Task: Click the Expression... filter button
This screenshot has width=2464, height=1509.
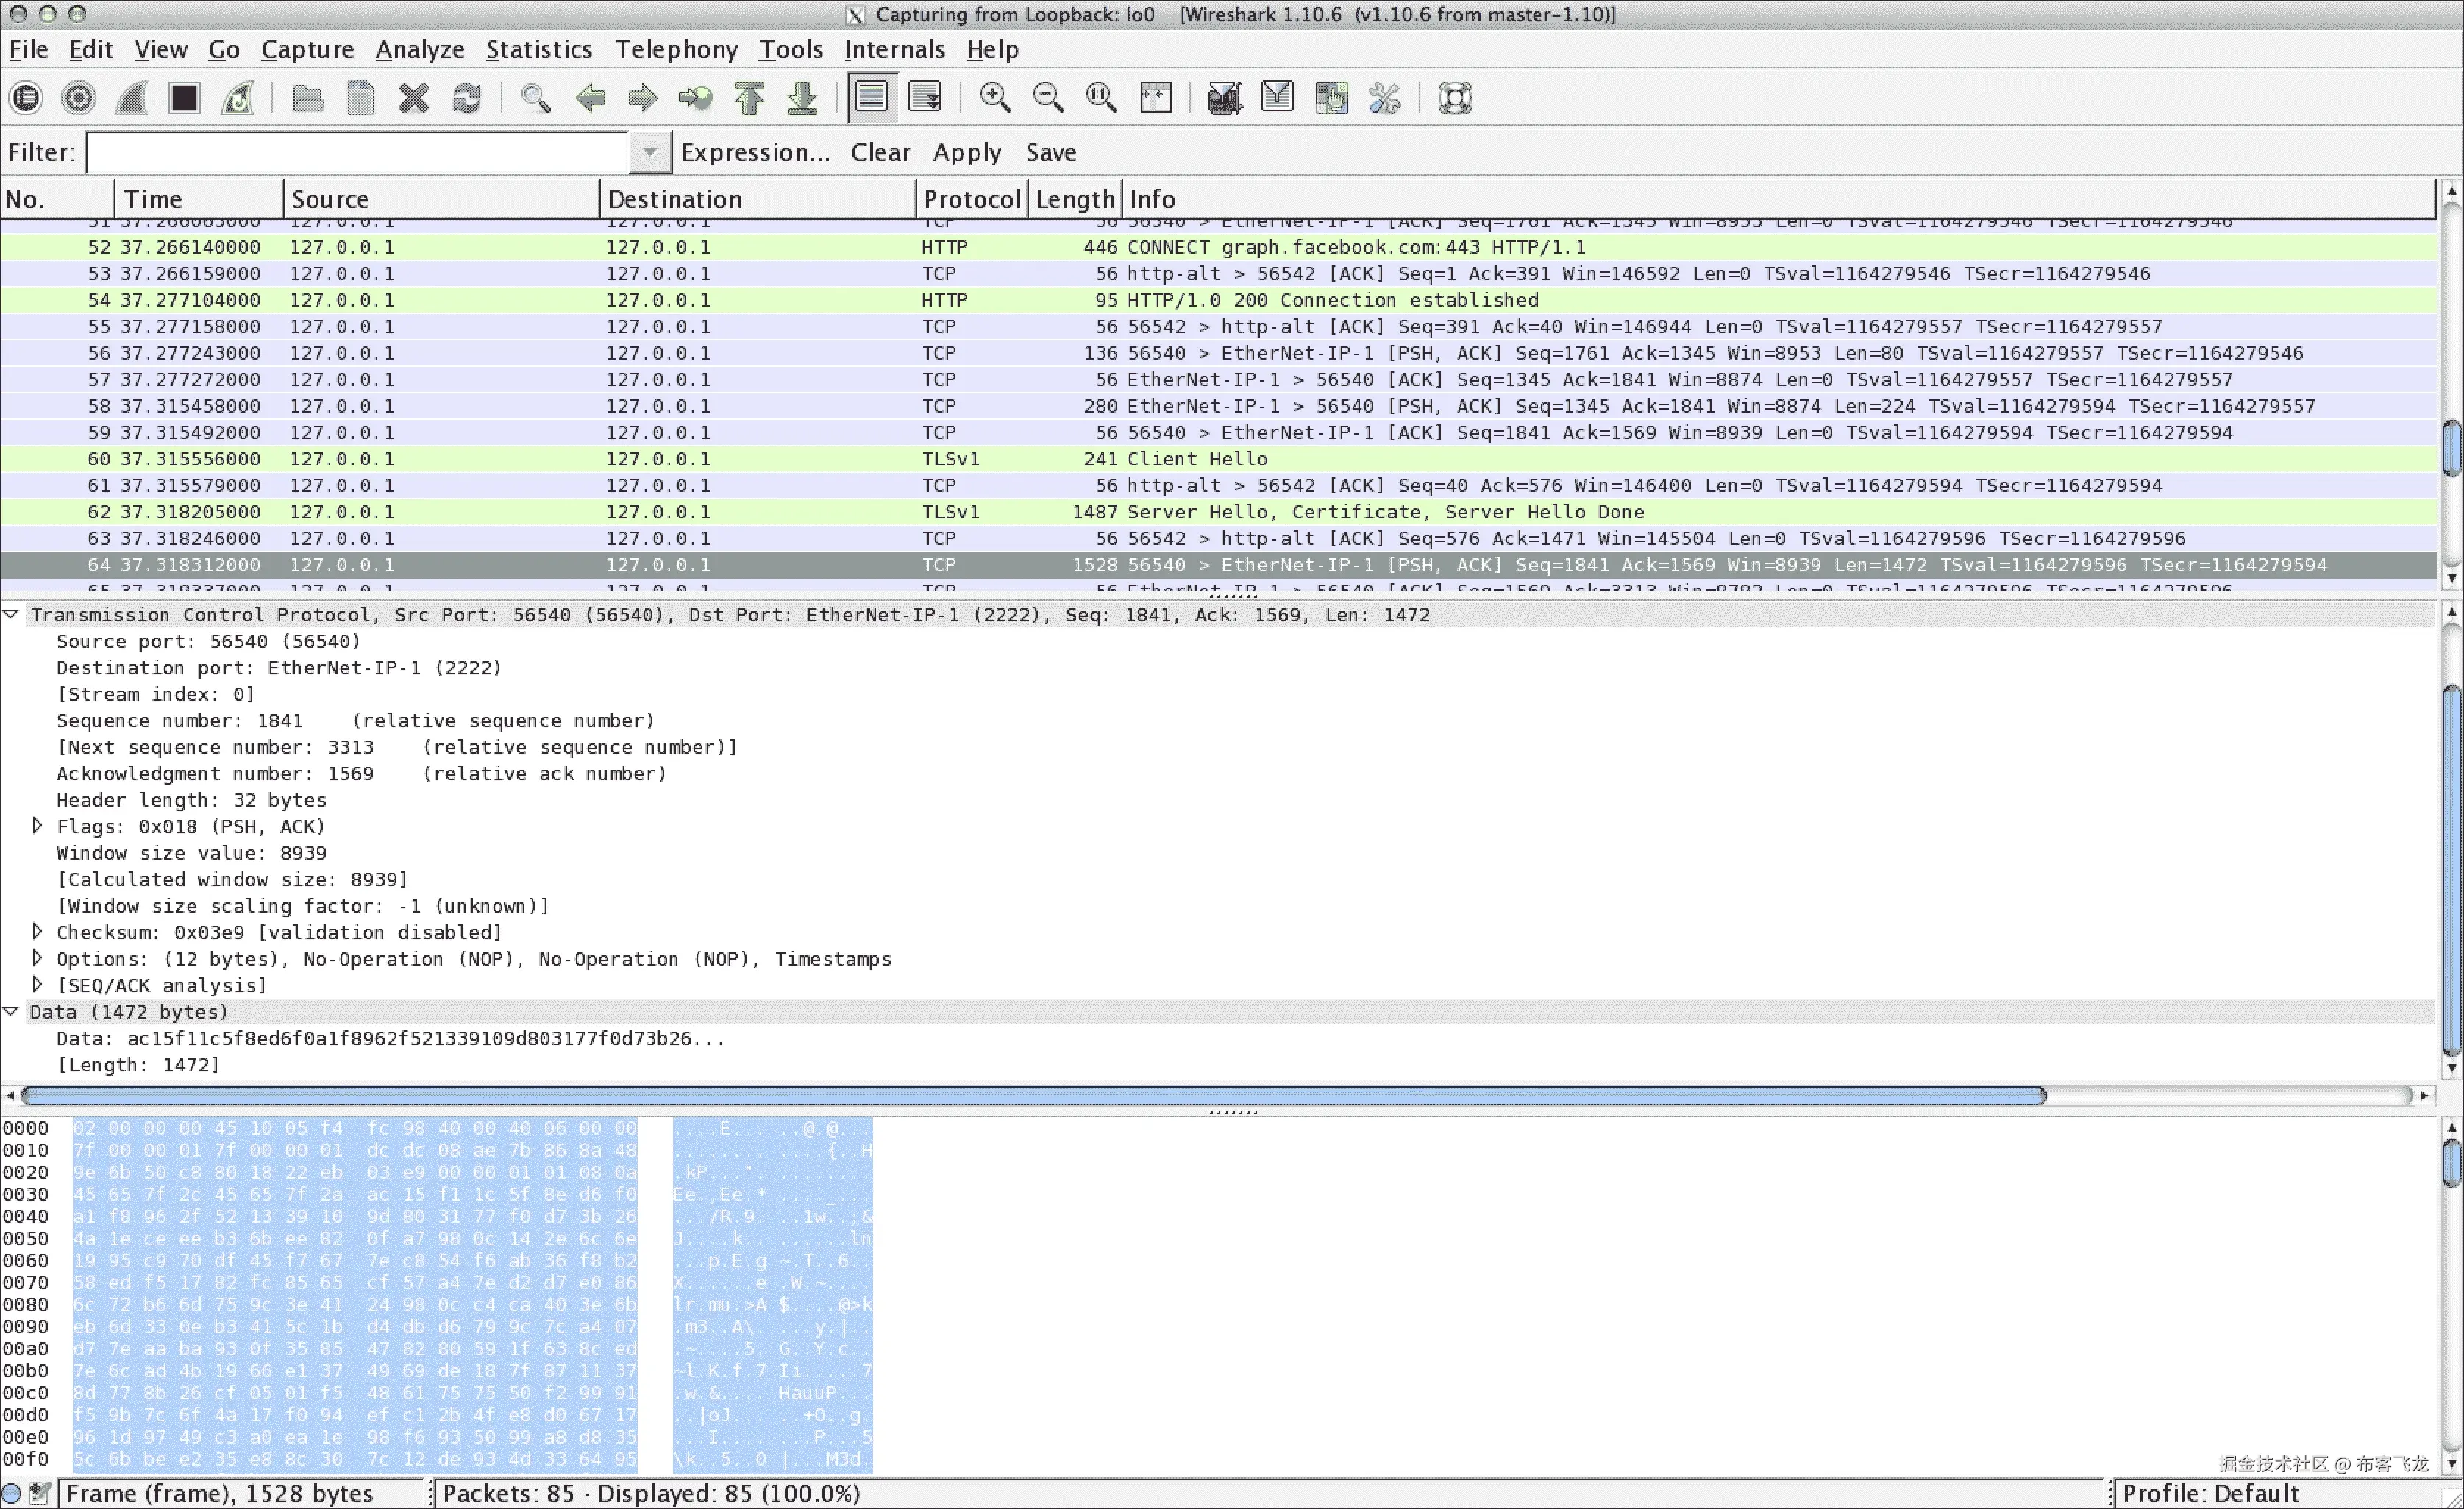Action: (755, 152)
